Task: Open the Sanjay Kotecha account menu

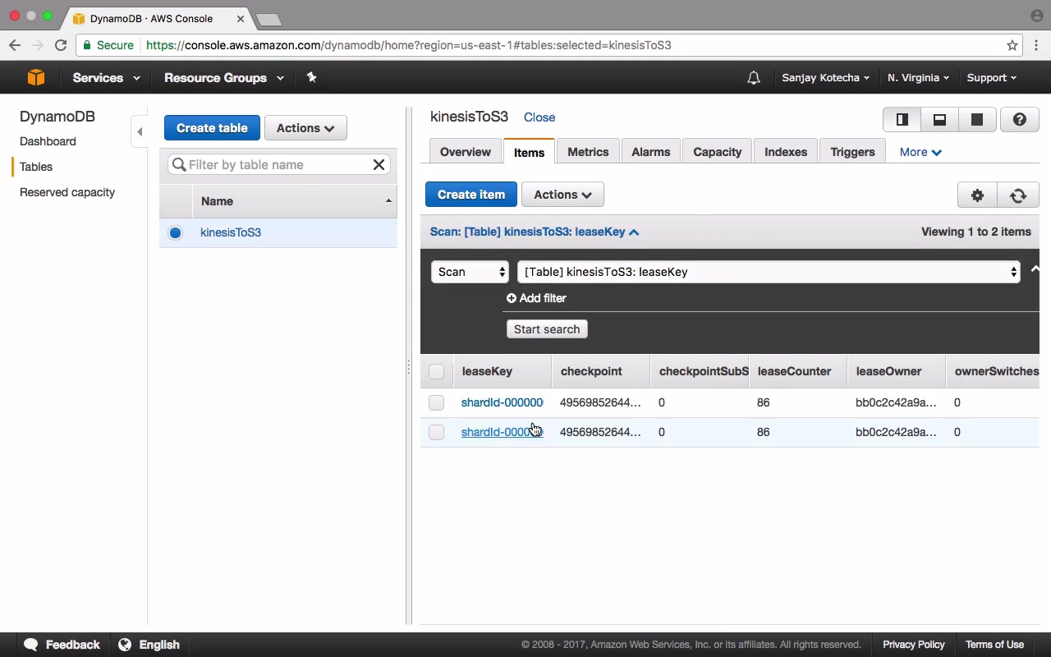Action: [825, 78]
